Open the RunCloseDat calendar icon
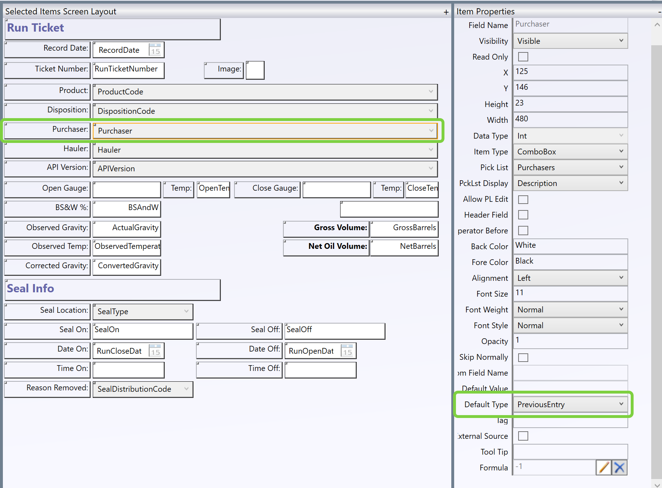Image resolution: width=662 pixels, height=488 pixels. click(x=155, y=351)
